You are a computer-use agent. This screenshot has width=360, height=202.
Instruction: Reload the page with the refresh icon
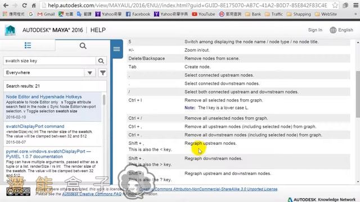[25, 5]
